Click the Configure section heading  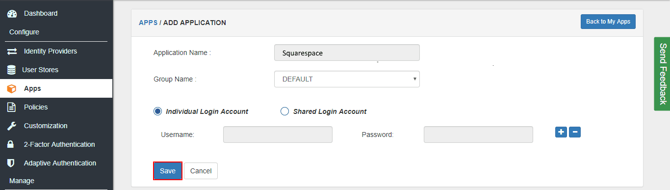click(x=24, y=32)
